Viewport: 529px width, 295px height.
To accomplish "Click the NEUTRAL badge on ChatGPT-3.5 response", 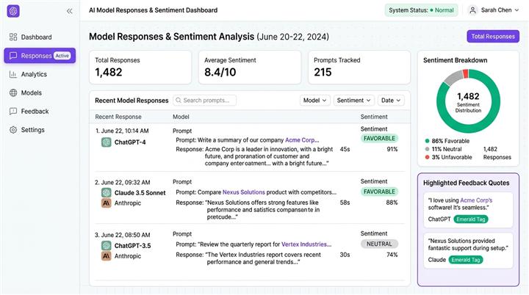I will click(x=379, y=244).
